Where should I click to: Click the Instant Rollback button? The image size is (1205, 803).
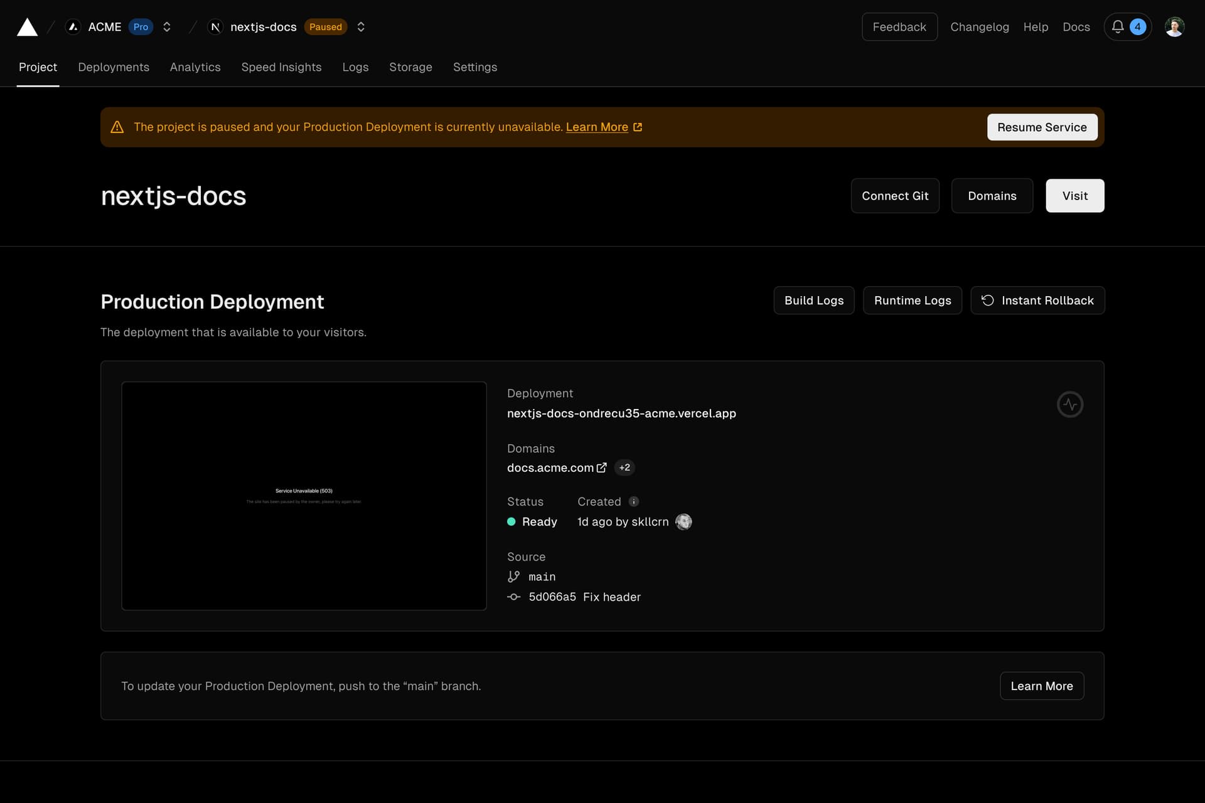[x=1037, y=300]
